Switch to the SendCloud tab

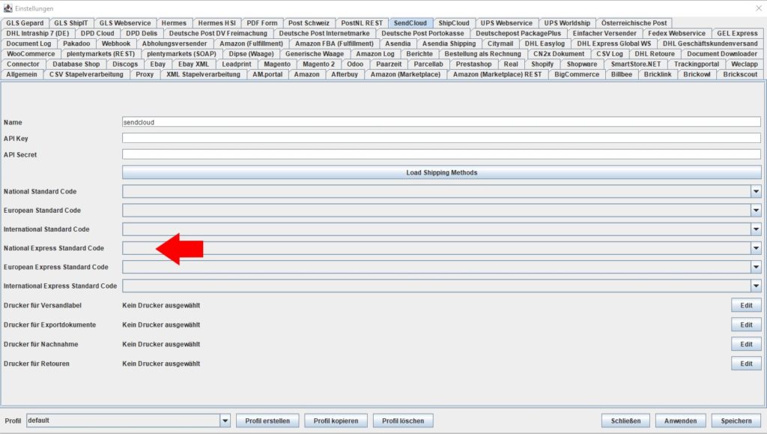click(x=410, y=23)
